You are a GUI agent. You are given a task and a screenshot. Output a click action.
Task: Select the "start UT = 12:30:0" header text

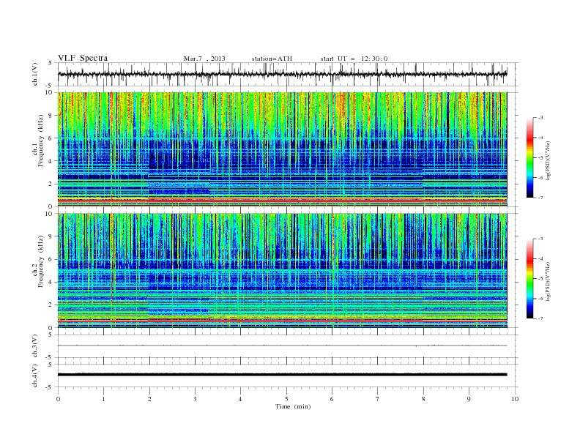(354, 59)
